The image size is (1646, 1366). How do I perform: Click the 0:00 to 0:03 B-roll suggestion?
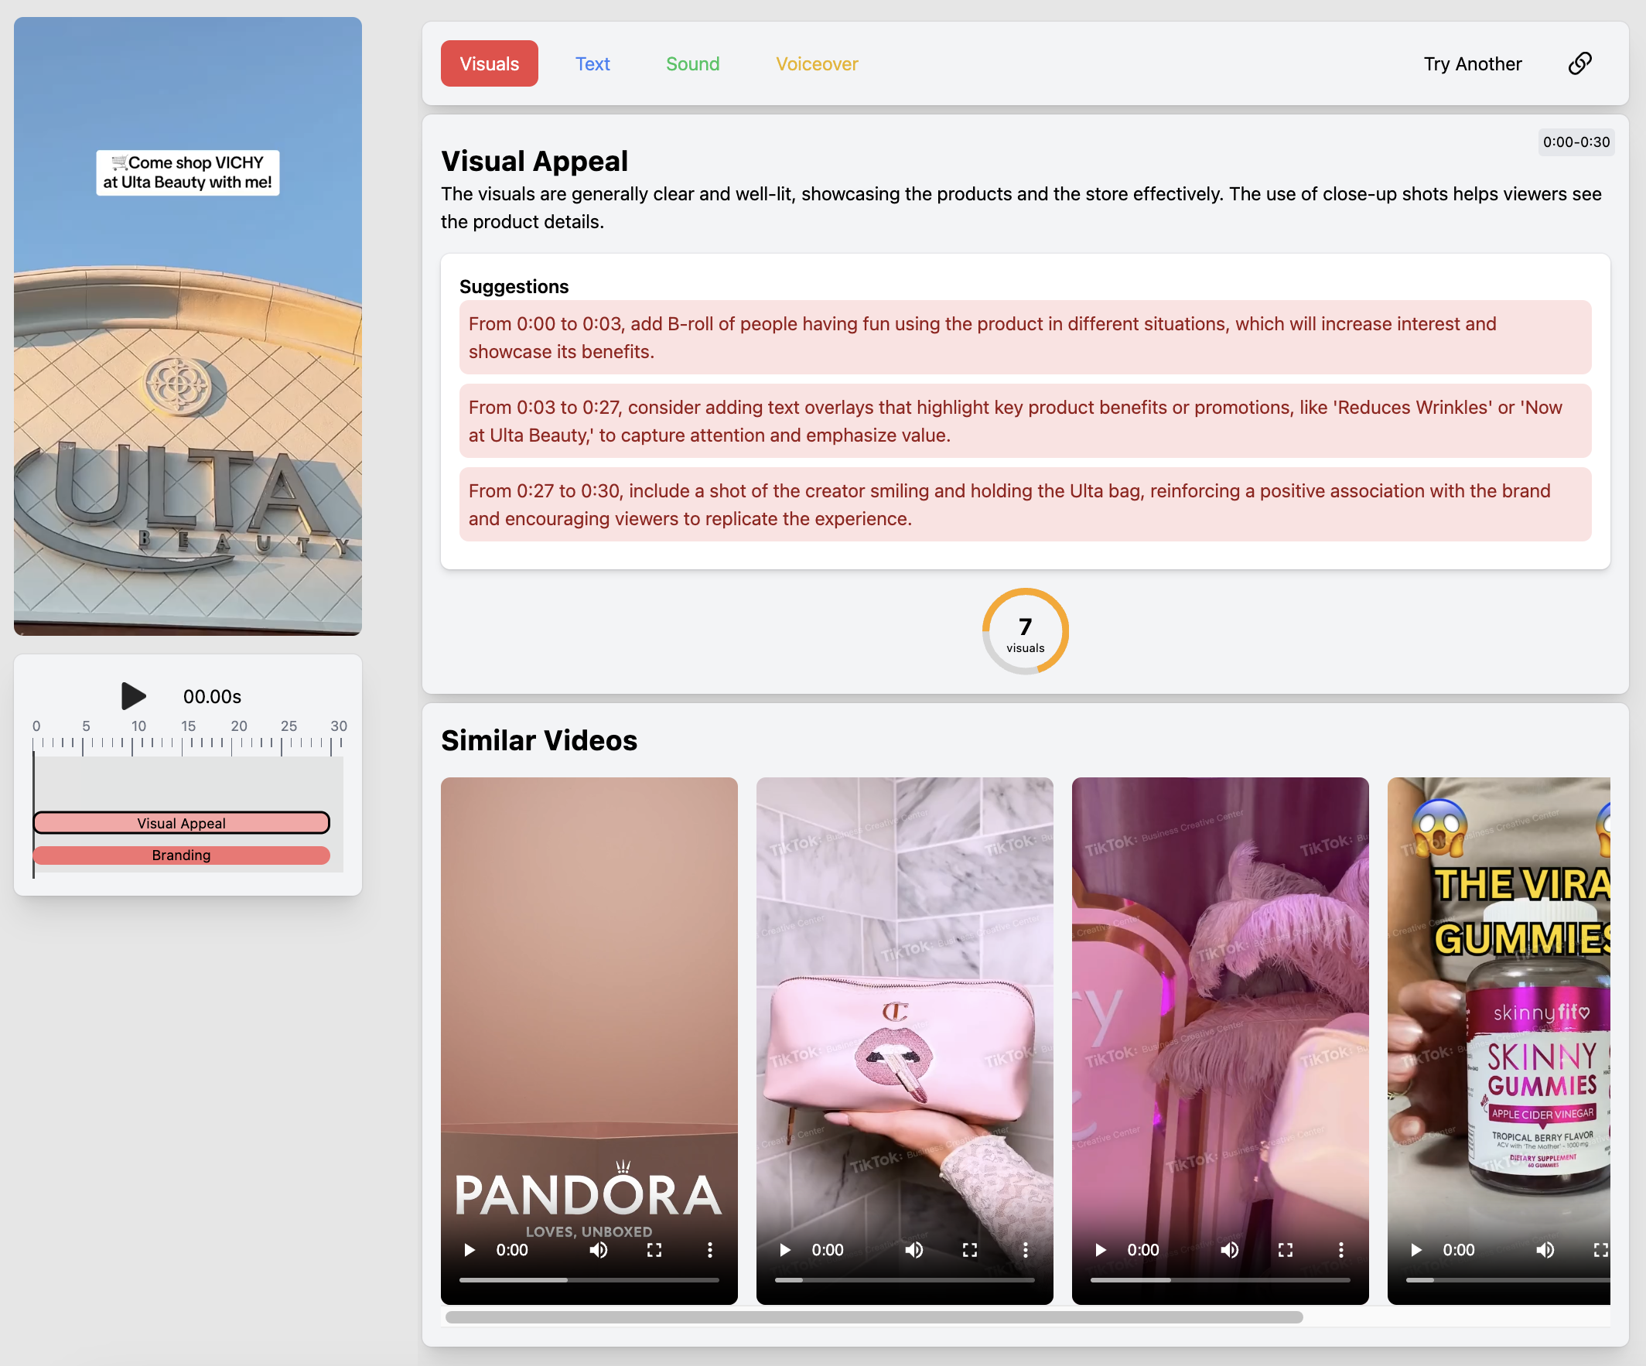coord(1026,338)
